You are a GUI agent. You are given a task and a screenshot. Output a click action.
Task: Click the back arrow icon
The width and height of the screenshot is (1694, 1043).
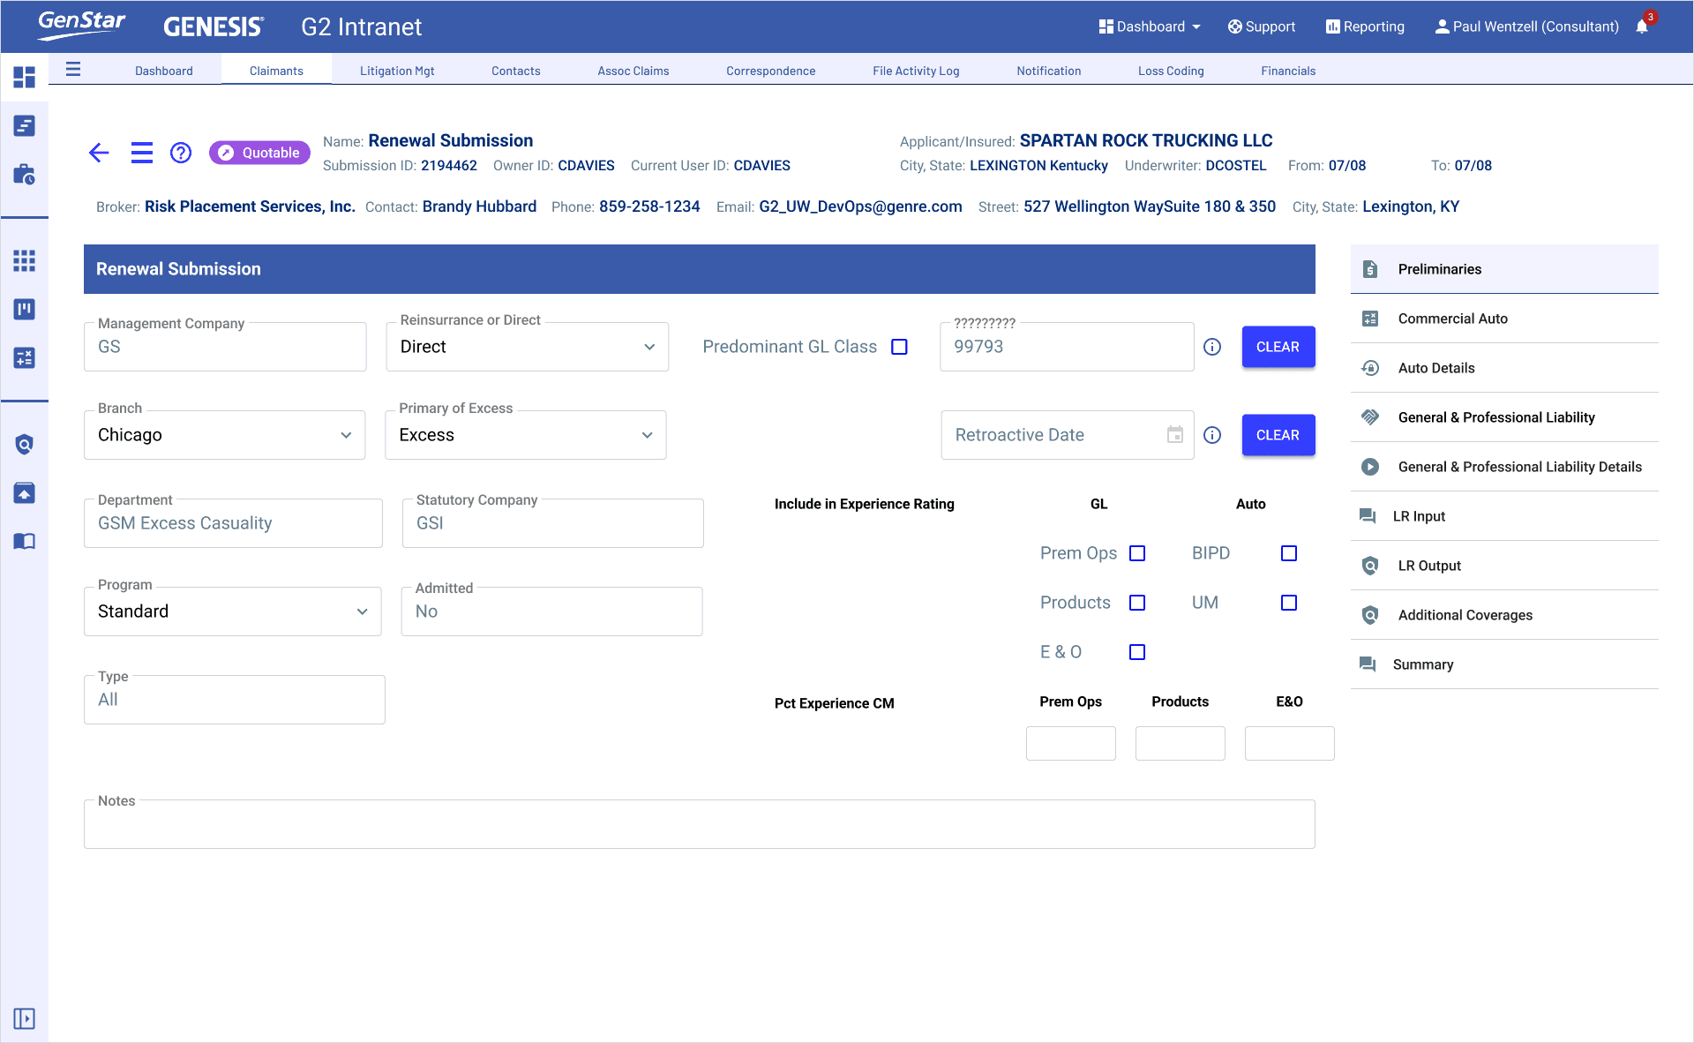(x=99, y=153)
